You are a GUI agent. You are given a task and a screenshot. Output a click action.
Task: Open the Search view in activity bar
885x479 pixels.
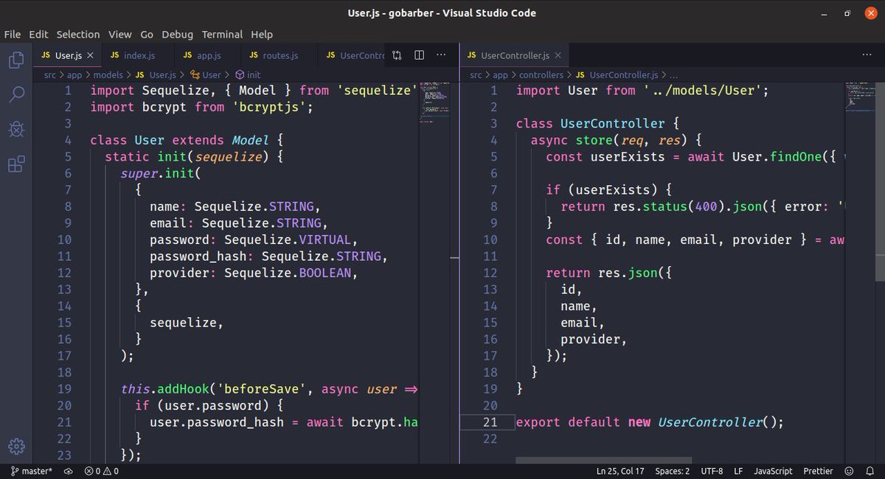[x=16, y=94]
